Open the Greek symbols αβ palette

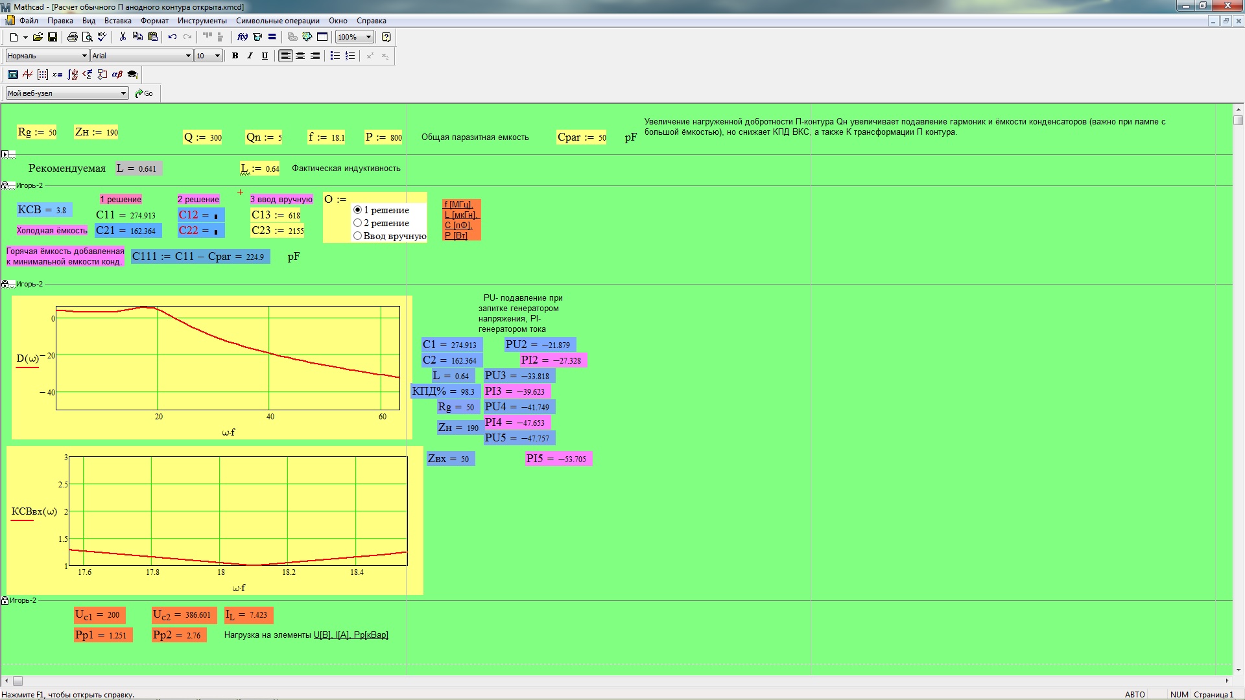(x=117, y=75)
